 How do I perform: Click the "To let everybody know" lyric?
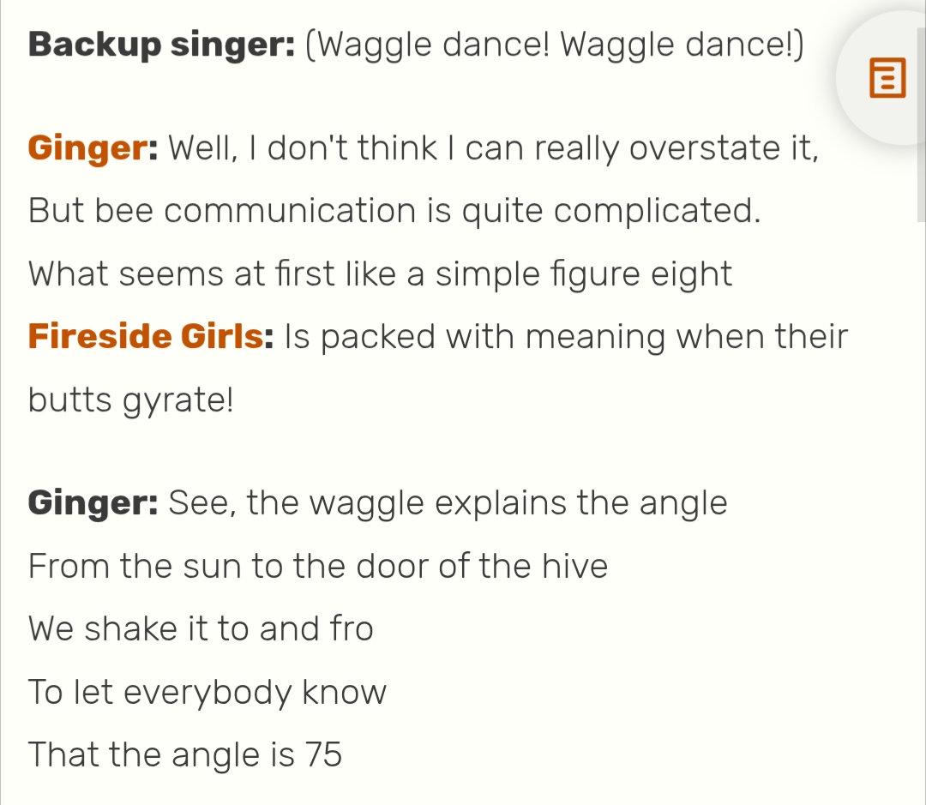207,691
